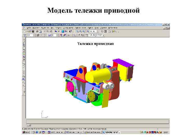Click the Internet Explorer quick launch icon
The width and height of the screenshot is (187, 140).
pyautogui.click(x=37, y=132)
